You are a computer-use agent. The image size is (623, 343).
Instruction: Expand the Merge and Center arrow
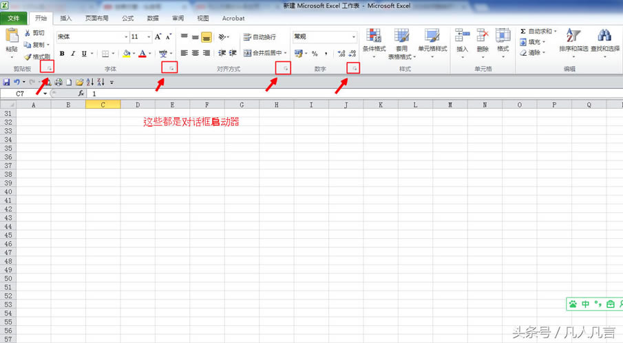point(285,53)
